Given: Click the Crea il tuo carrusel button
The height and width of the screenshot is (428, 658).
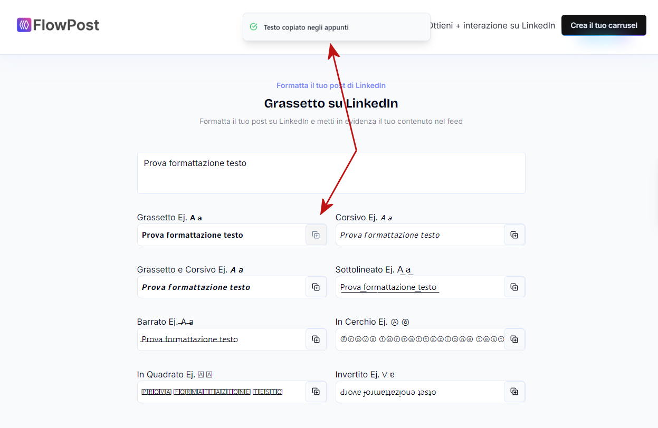Looking at the screenshot, I should [604, 25].
